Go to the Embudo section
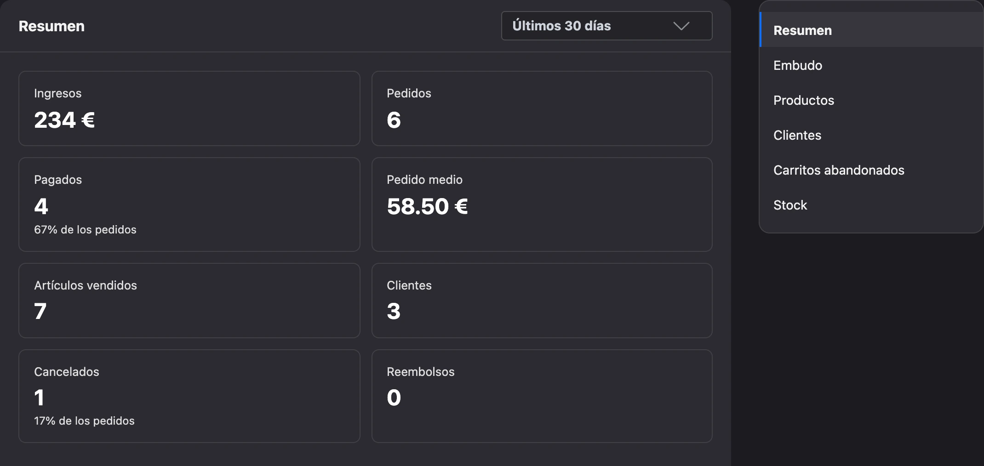Screen dimensions: 984x466 coord(871,65)
